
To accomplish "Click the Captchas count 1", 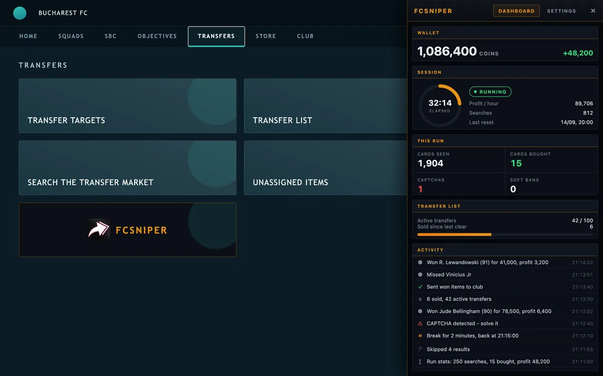I will [420, 189].
